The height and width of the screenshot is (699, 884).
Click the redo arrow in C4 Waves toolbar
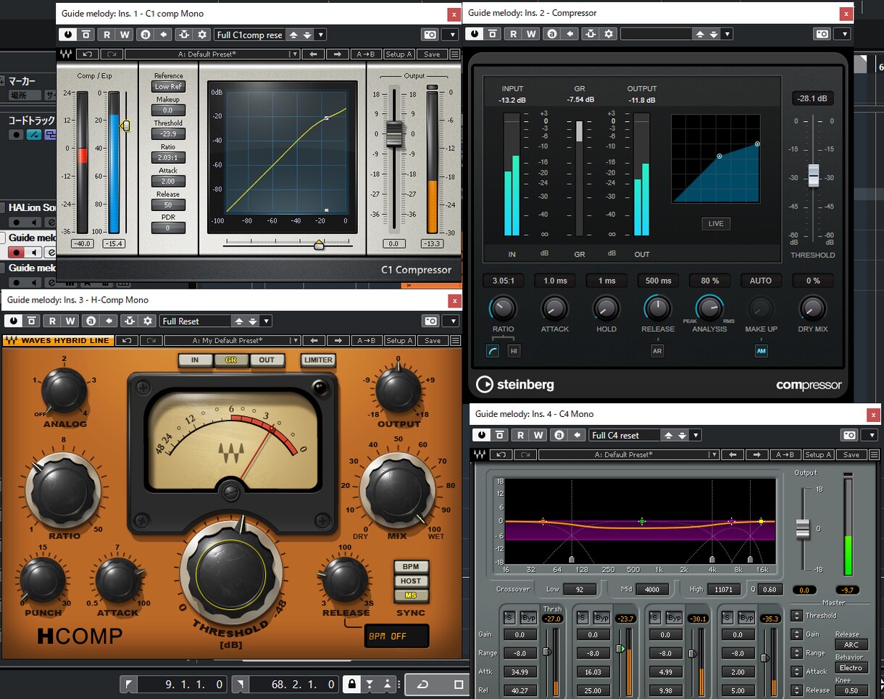(x=526, y=455)
